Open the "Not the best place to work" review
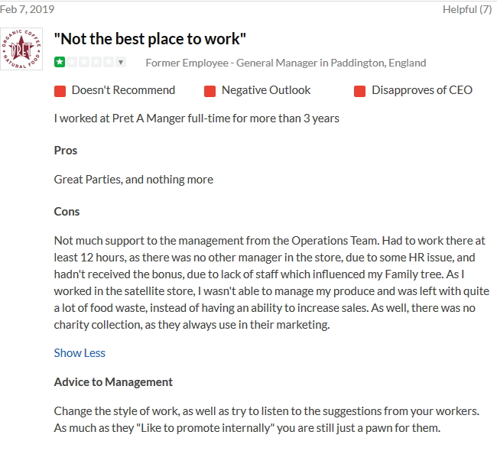Viewport: 497px width, 451px height. pos(151,38)
